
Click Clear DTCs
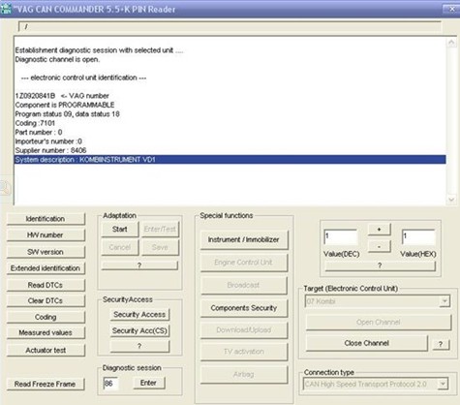coord(46,300)
